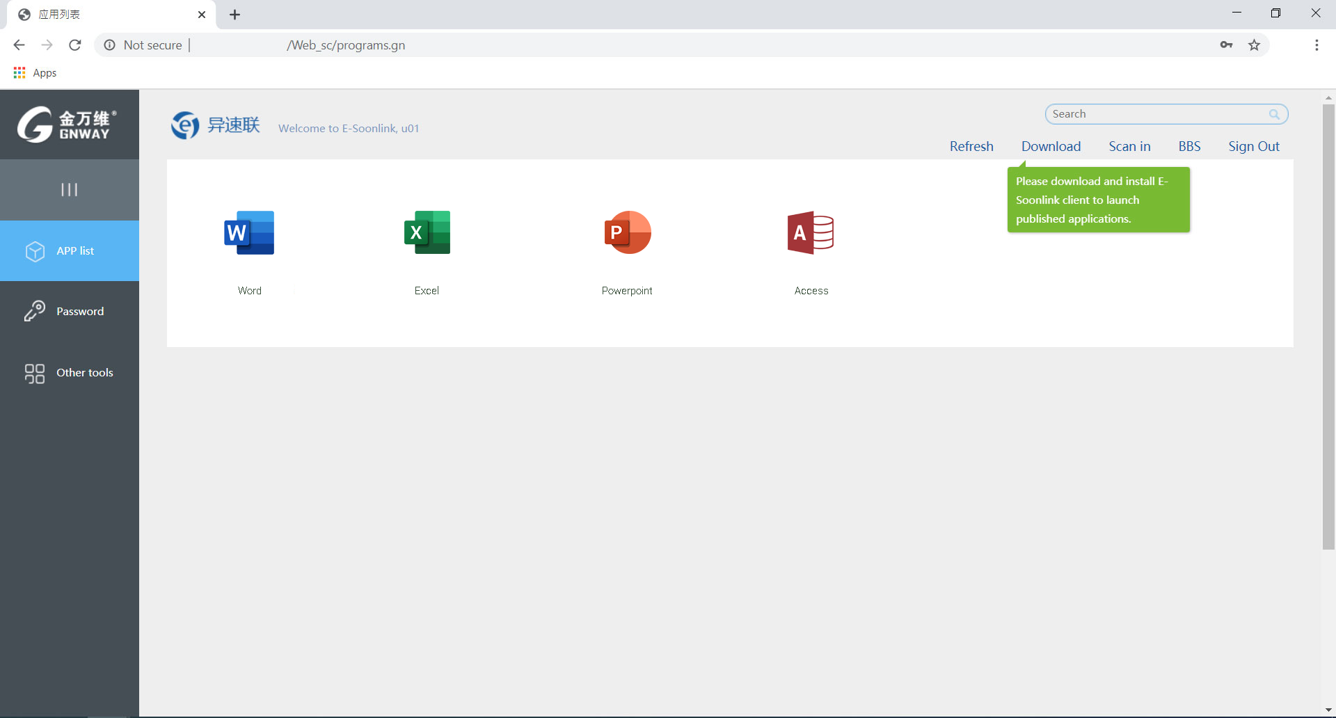Launch the Word application icon
Screen dimensions: 1336x718
coord(249,232)
